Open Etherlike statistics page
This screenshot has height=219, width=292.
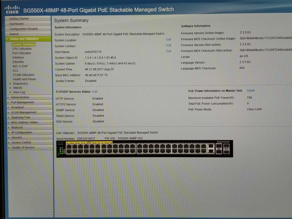[18, 62]
